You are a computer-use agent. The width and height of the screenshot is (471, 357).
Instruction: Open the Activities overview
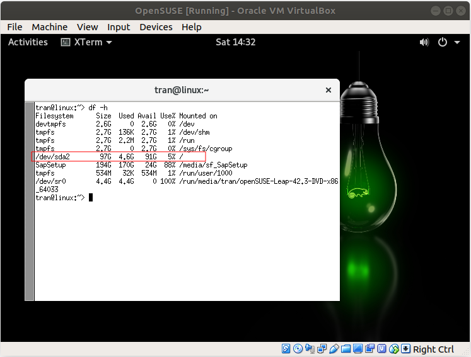(28, 42)
